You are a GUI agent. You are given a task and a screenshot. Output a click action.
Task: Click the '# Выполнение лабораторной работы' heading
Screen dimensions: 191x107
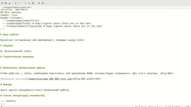click(x=23, y=68)
